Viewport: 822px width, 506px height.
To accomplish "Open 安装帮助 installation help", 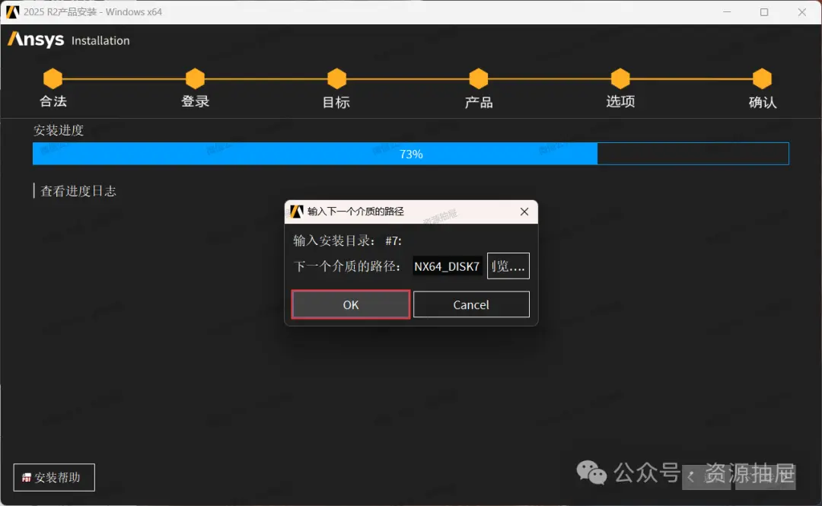I will (x=54, y=477).
